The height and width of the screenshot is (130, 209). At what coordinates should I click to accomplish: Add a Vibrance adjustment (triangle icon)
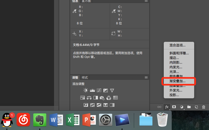tap(112, 90)
